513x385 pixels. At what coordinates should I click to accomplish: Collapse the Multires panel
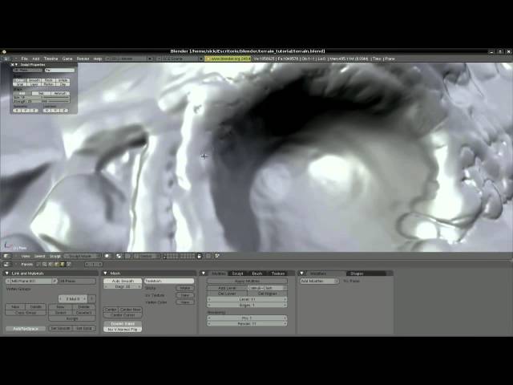pyautogui.click(x=203, y=273)
